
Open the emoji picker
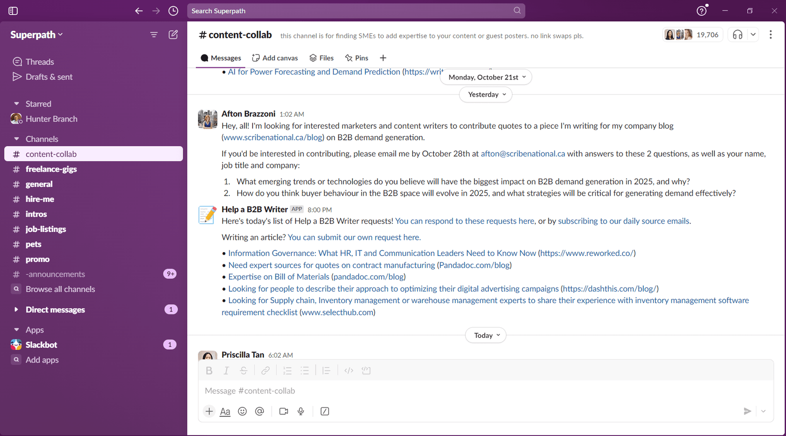(x=242, y=411)
